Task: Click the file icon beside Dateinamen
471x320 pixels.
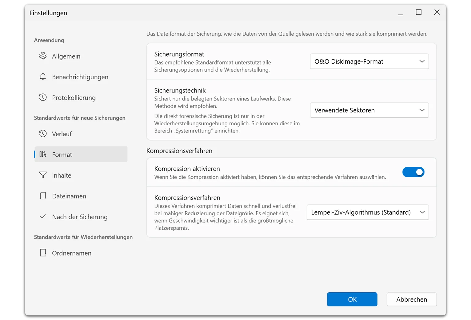Action: (x=43, y=196)
